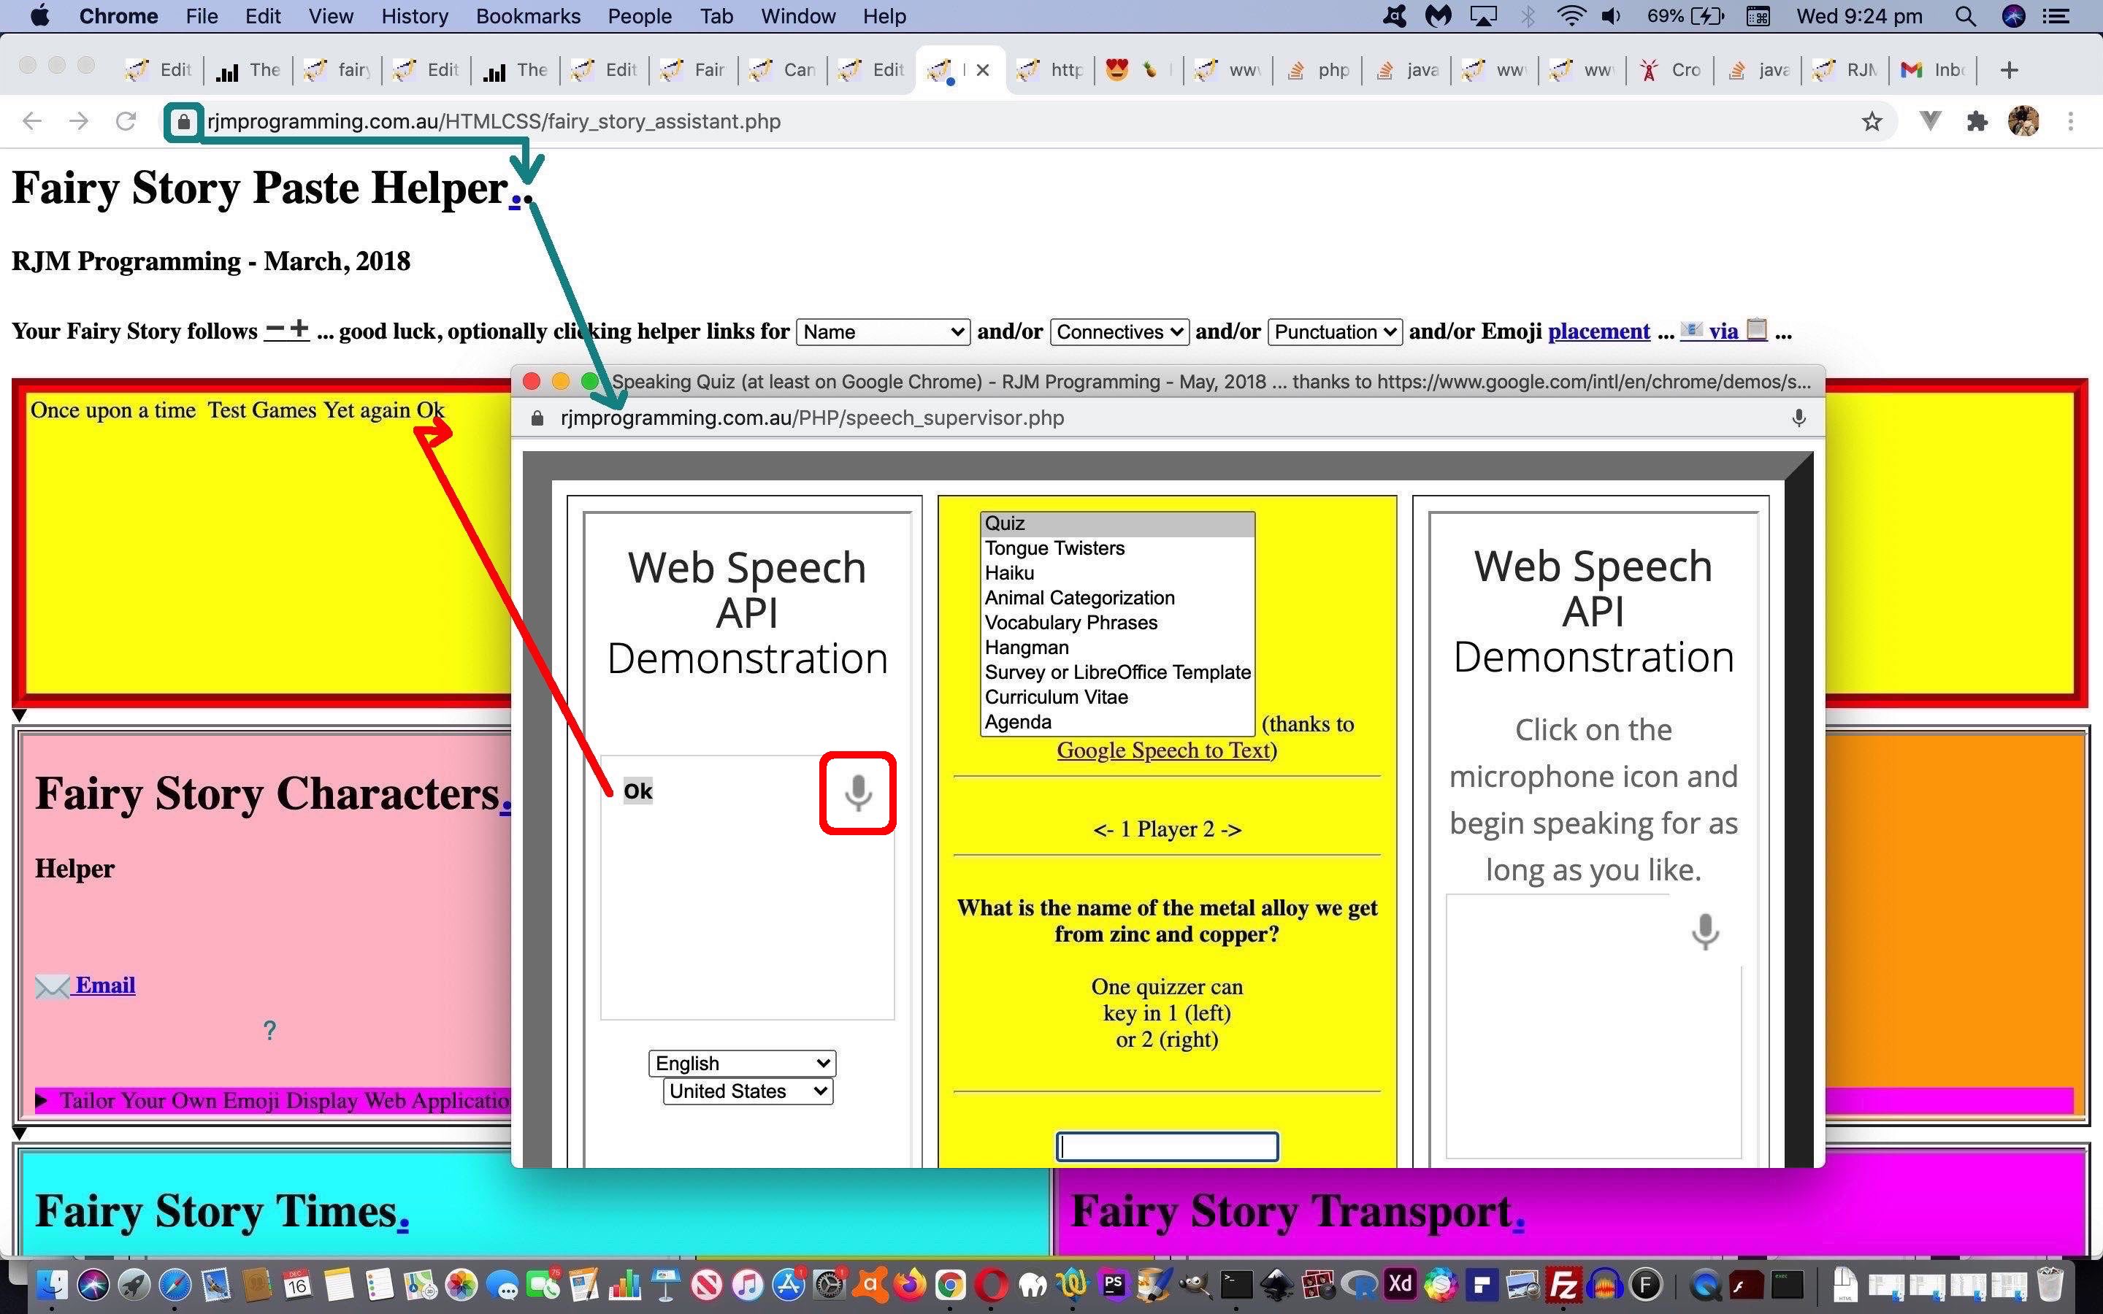Click the Ok button in Web Speech popup

click(636, 790)
